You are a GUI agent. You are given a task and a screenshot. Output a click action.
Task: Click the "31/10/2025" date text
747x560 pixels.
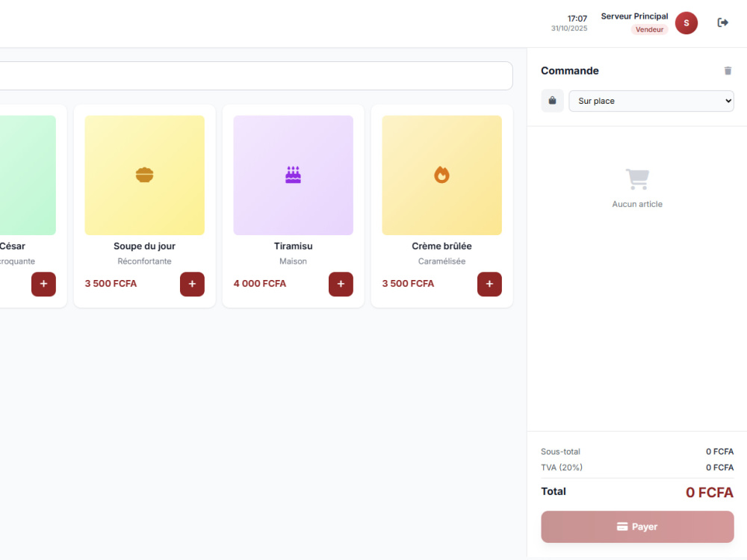point(568,28)
